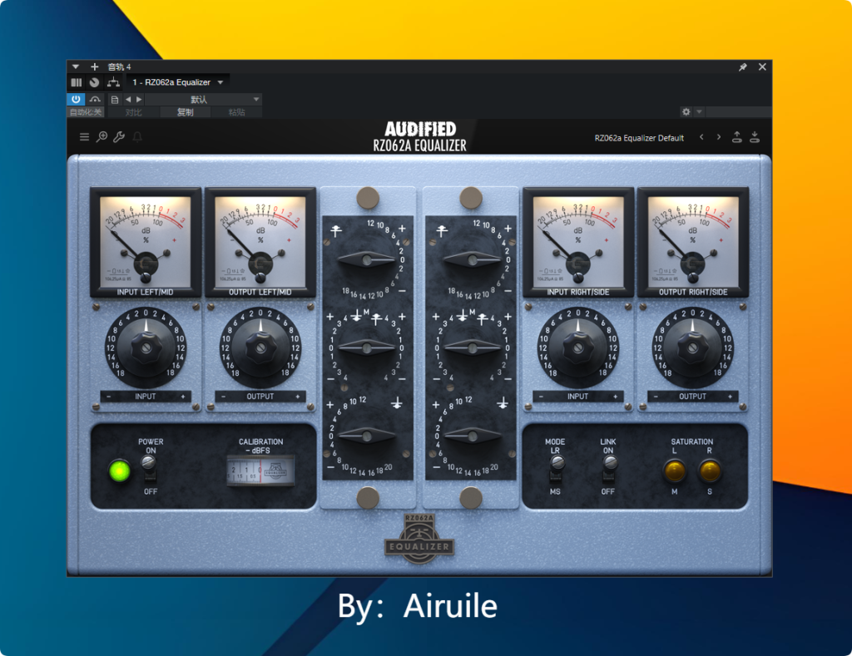Click the INPUT LEFT/MID VU meter
The image size is (852, 656).
tap(146, 242)
